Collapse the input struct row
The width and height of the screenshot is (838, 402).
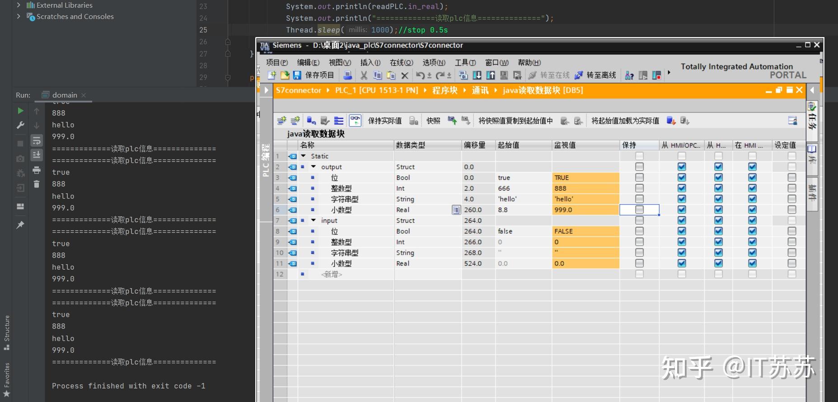[314, 220]
